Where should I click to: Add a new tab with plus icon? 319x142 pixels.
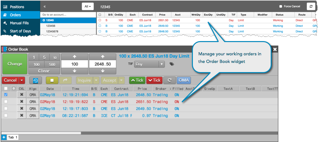click(x=4, y=137)
